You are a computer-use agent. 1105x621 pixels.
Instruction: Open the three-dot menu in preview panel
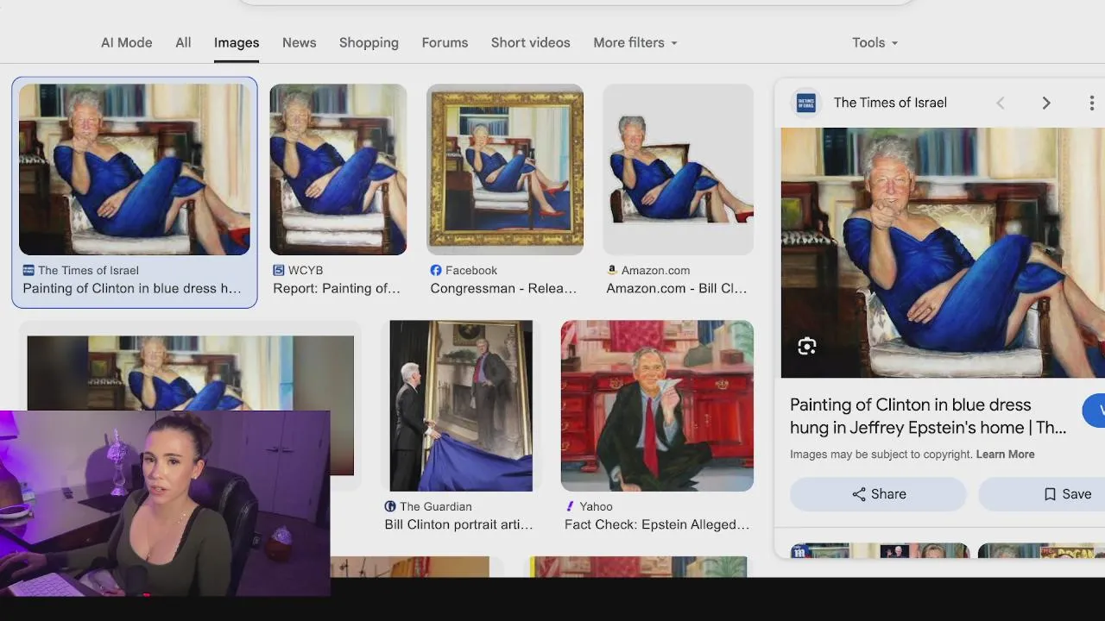click(1092, 103)
